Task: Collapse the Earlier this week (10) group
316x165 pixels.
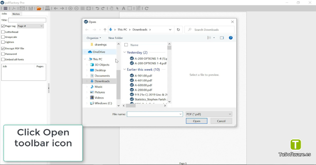Action: point(124,70)
